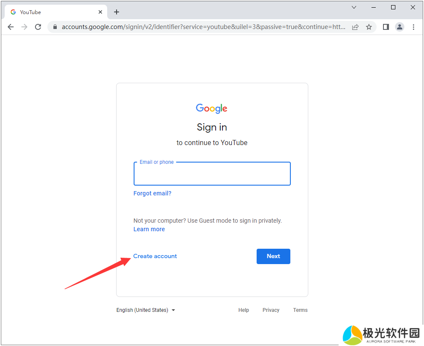The width and height of the screenshot is (424, 346).
Task: Reload the current page
Action: (38, 27)
